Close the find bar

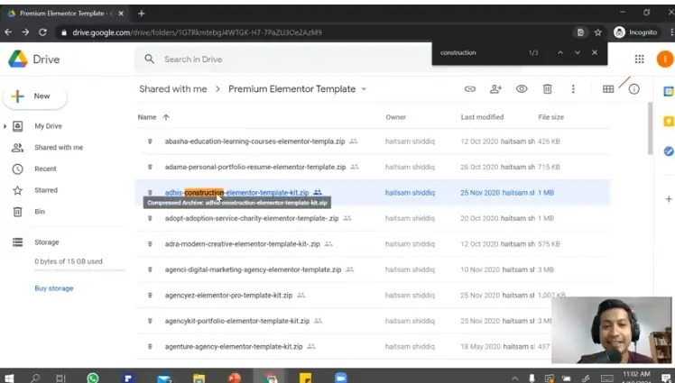pos(595,52)
